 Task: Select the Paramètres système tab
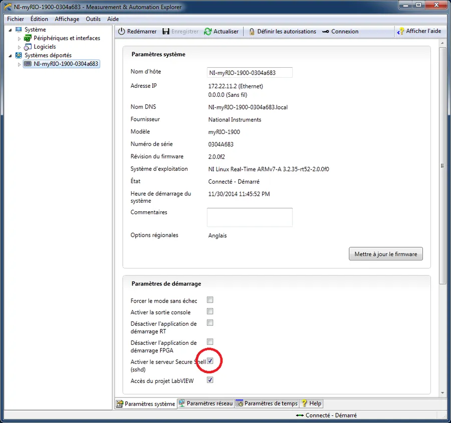click(x=146, y=404)
